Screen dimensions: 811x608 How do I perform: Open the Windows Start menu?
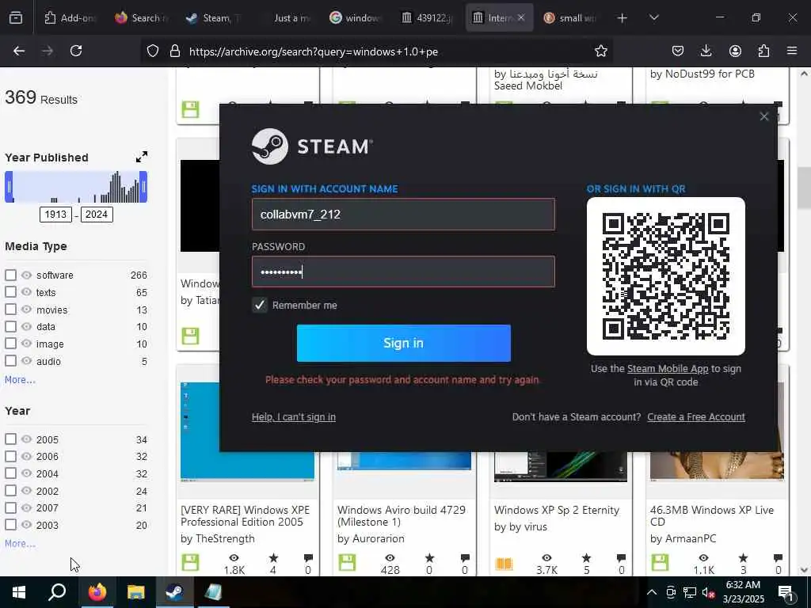tap(19, 592)
